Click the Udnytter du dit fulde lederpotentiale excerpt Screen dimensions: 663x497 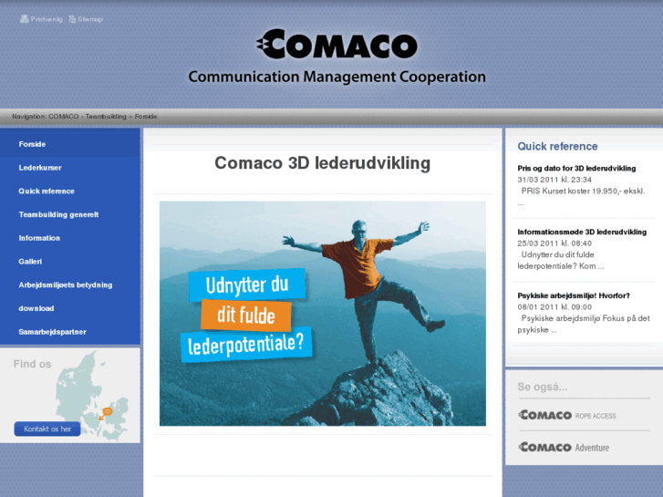(561, 261)
